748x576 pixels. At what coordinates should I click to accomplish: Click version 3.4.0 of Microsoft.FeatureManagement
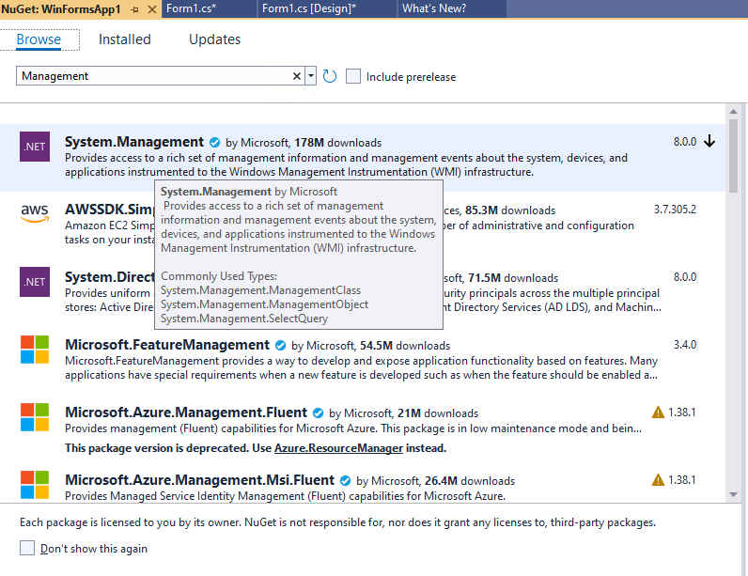tap(685, 345)
